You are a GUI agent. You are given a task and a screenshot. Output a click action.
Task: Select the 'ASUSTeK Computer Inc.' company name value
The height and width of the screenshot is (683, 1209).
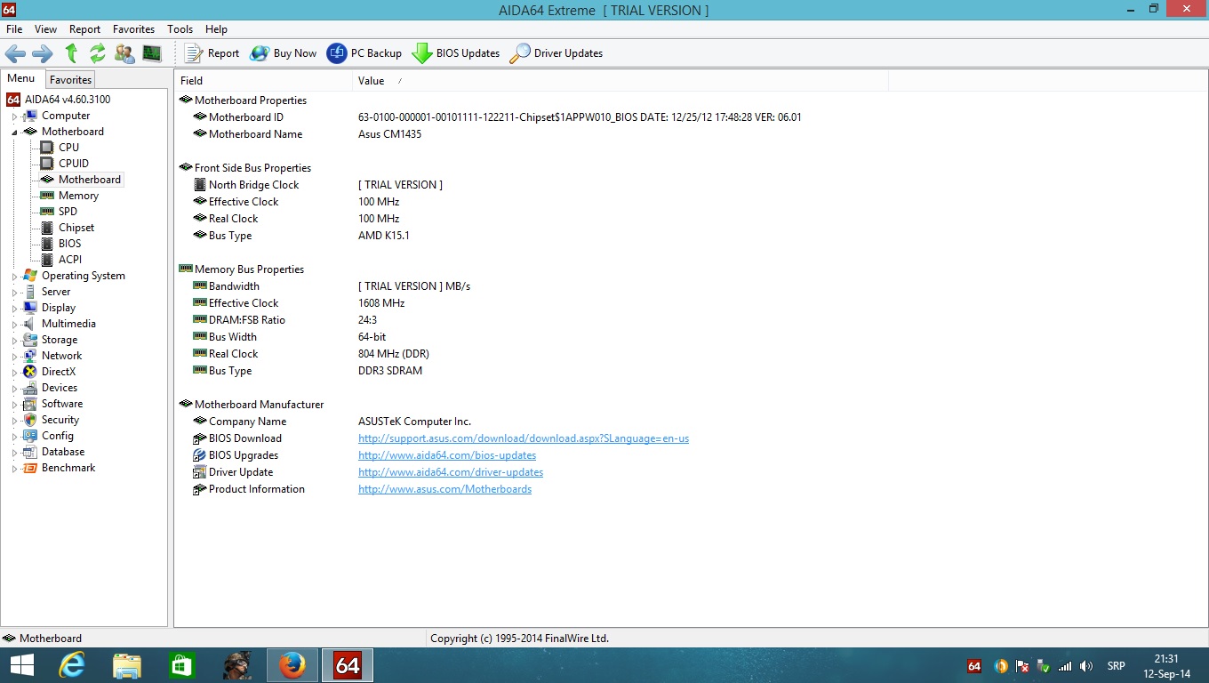coord(414,422)
